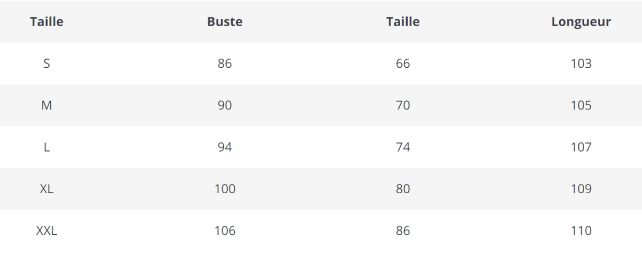Click Longueur value 110 in XXL row
This screenshot has width=642, height=261.
click(x=581, y=231)
